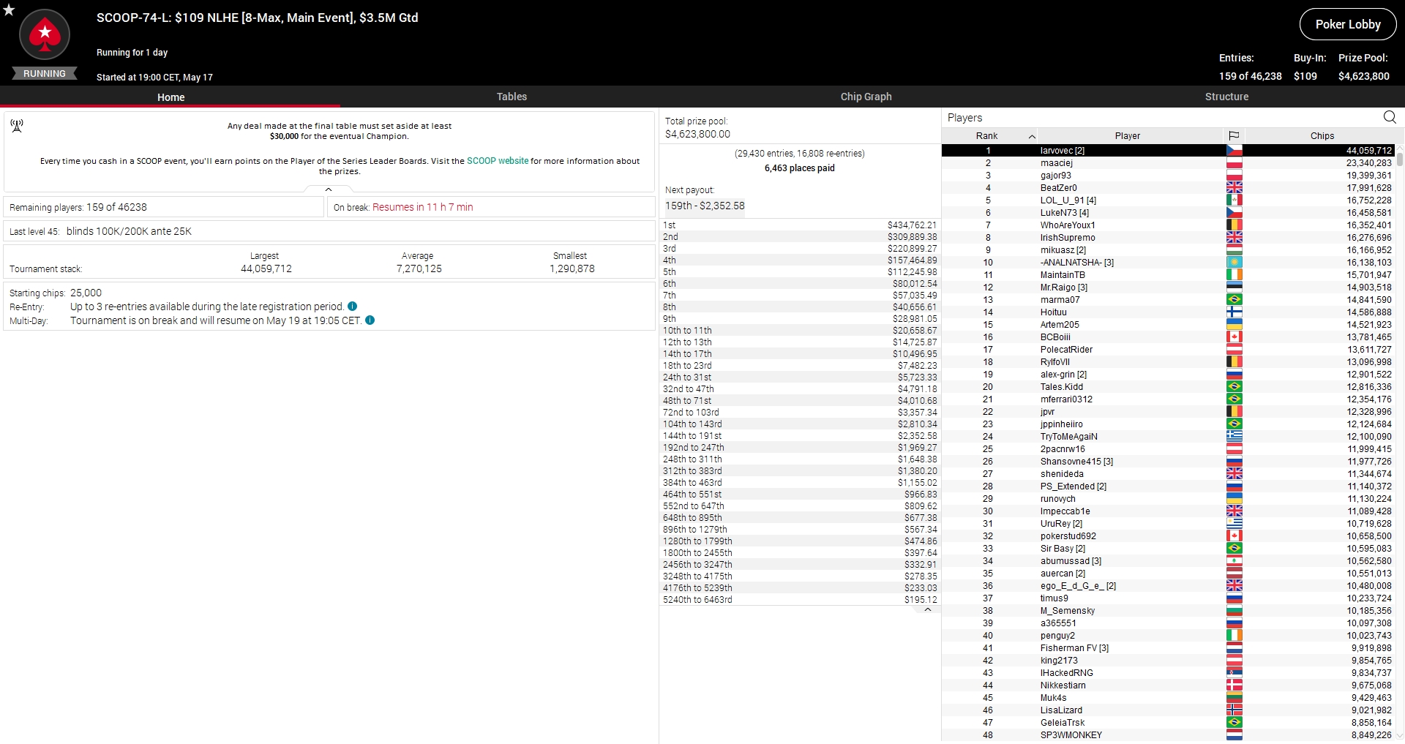
Task: Select player ego_E_d_G_e_ [2] row
Action: tap(1169, 586)
